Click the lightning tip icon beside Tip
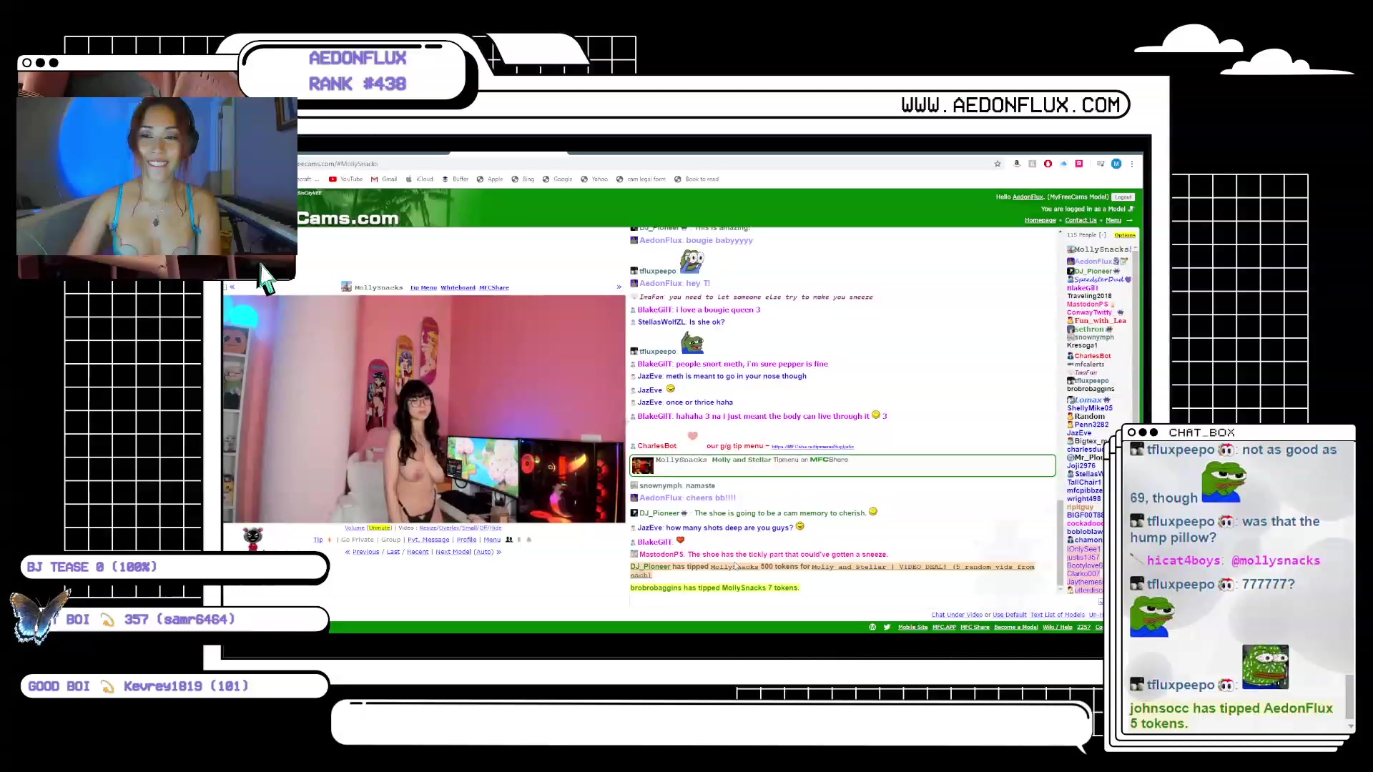 [330, 540]
